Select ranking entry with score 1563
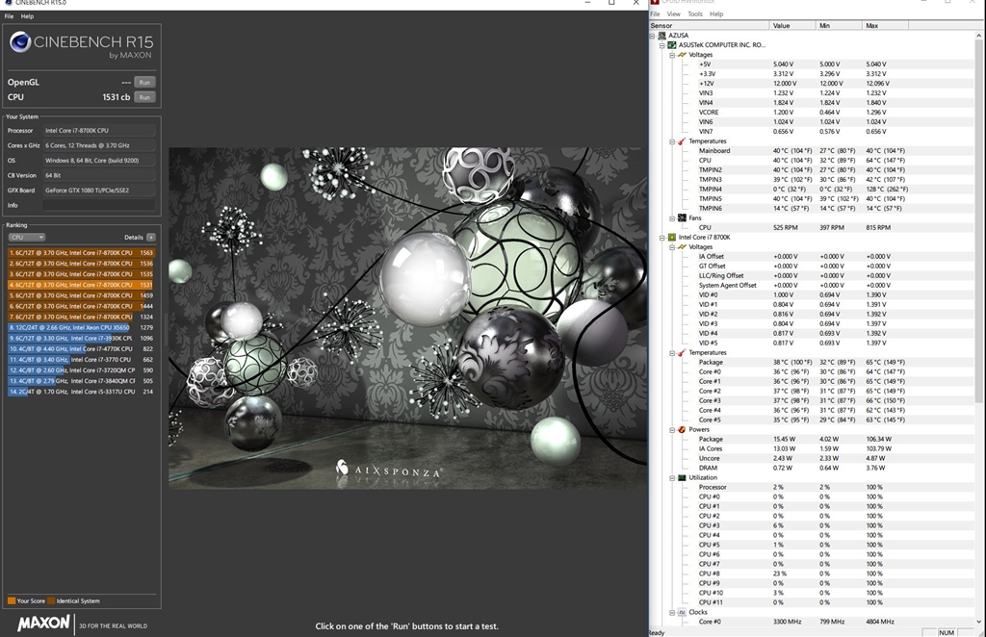The width and height of the screenshot is (986, 637). coord(81,253)
